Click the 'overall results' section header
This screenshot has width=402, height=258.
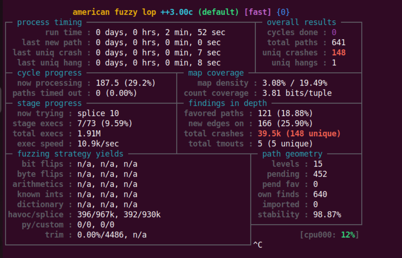tap(301, 22)
